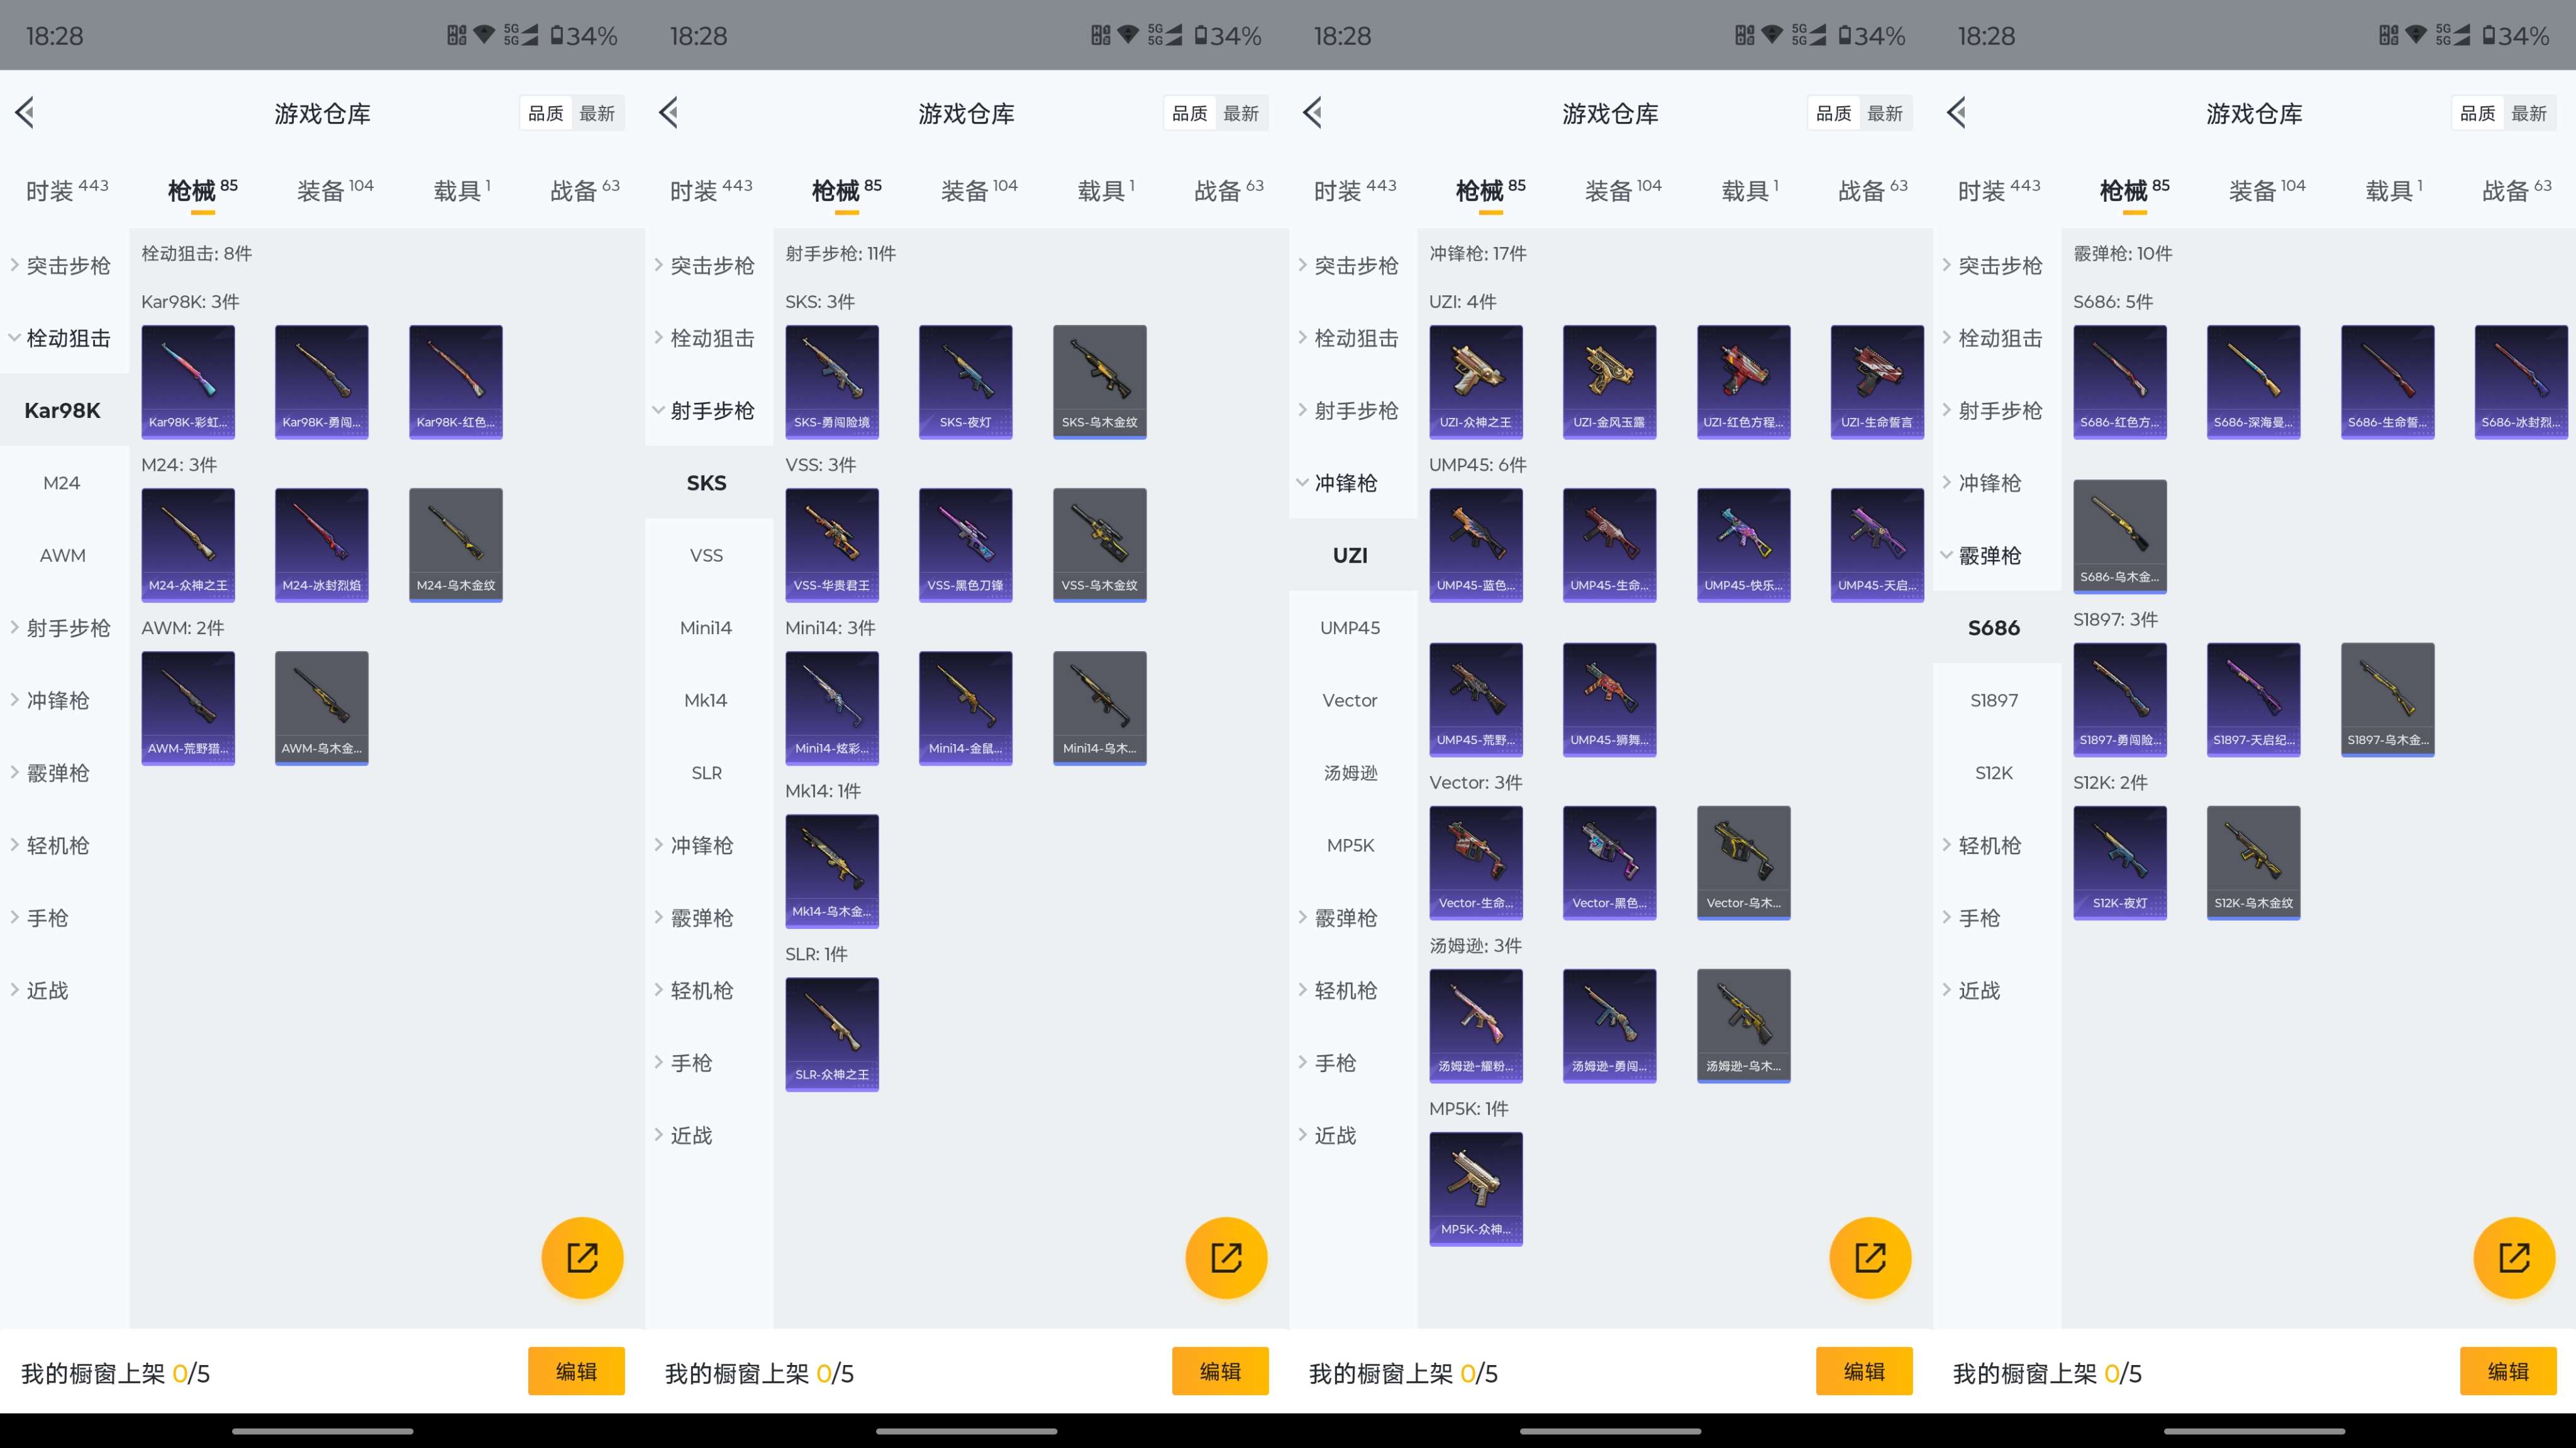Viewport: 2576px width, 1448px height.
Task: Select the M24-冰封烈焰 skin
Action: [x=322, y=545]
